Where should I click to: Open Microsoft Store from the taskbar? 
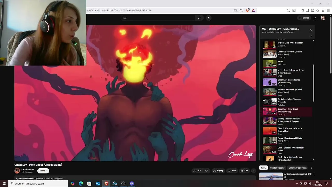coord(89,184)
